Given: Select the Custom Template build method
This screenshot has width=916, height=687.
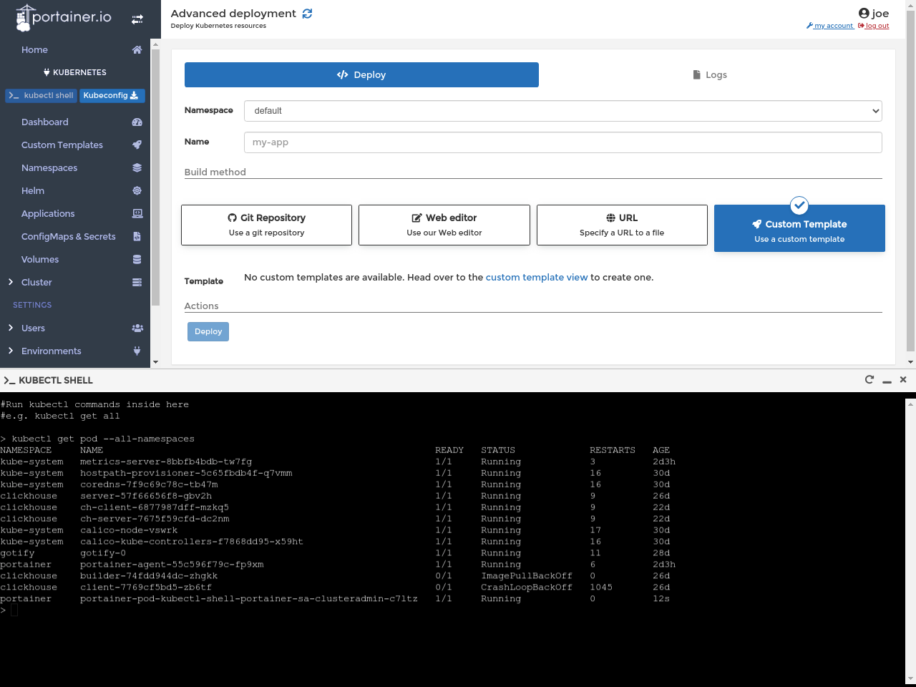Looking at the screenshot, I should click(x=799, y=228).
